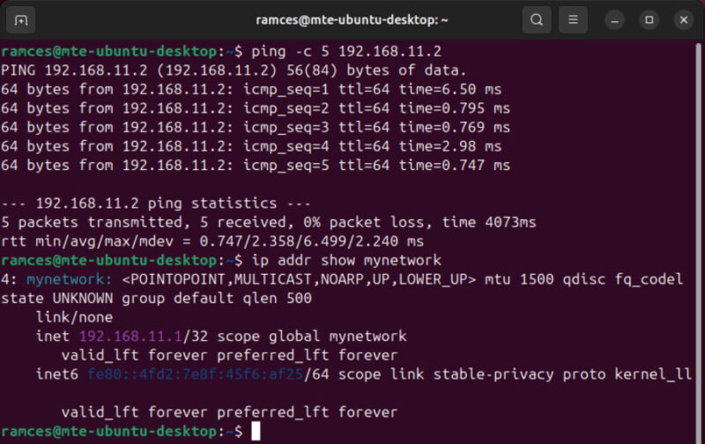705x444 pixels.
Task: Open a new terminal tab
Action: point(20,20)
